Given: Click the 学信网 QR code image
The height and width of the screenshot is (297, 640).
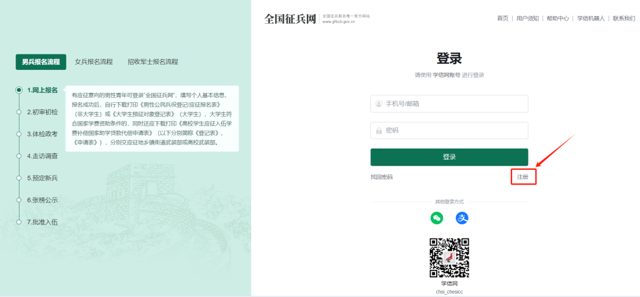Looking at the screenshot, I should coord(449,258).
